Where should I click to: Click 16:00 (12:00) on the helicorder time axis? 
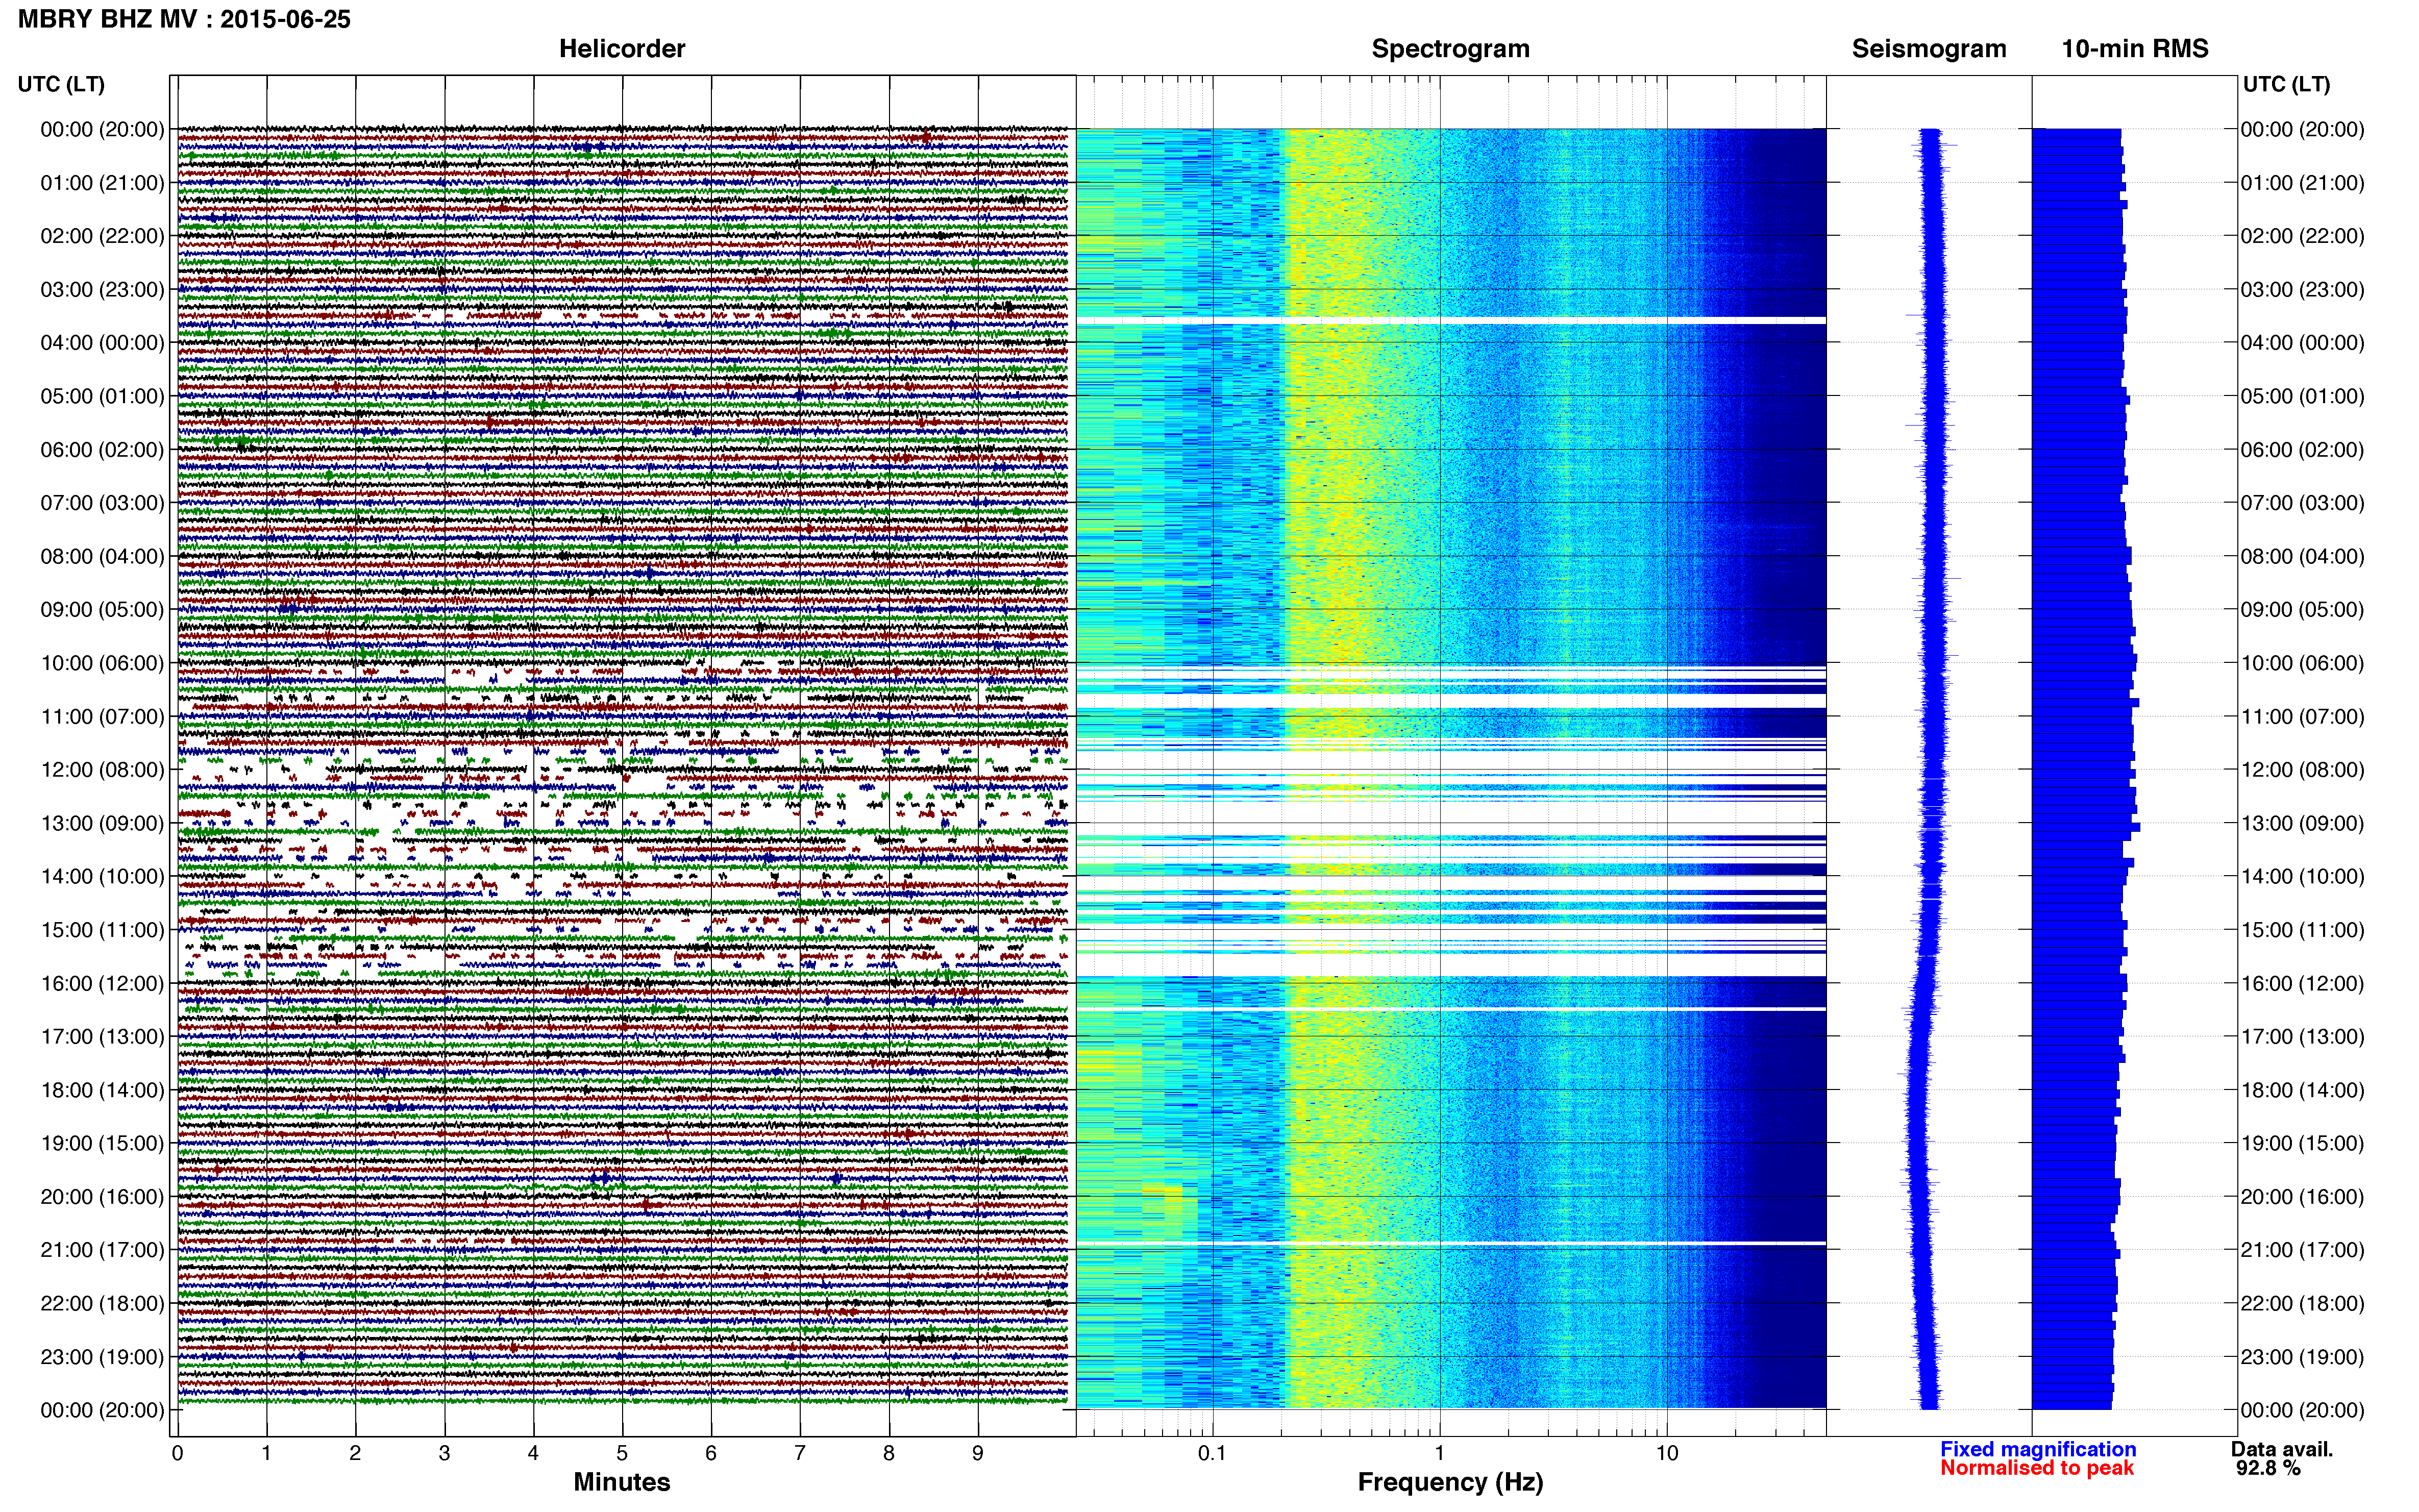(x=102, y=983)
